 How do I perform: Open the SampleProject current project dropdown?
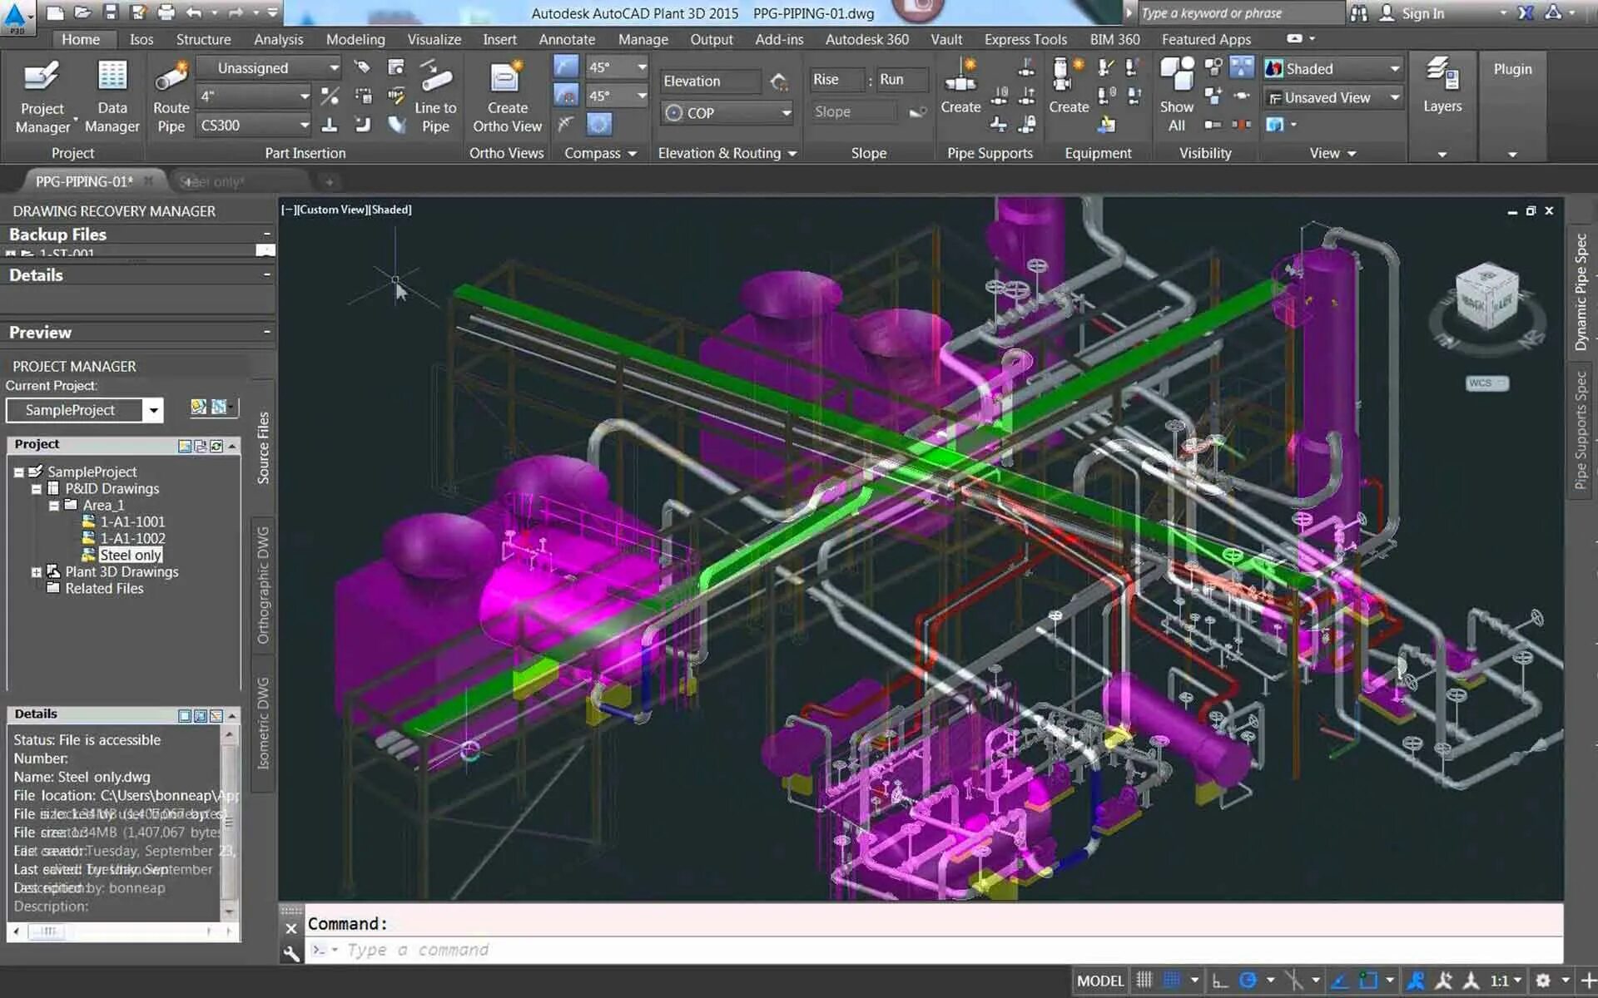pos(153,410)
